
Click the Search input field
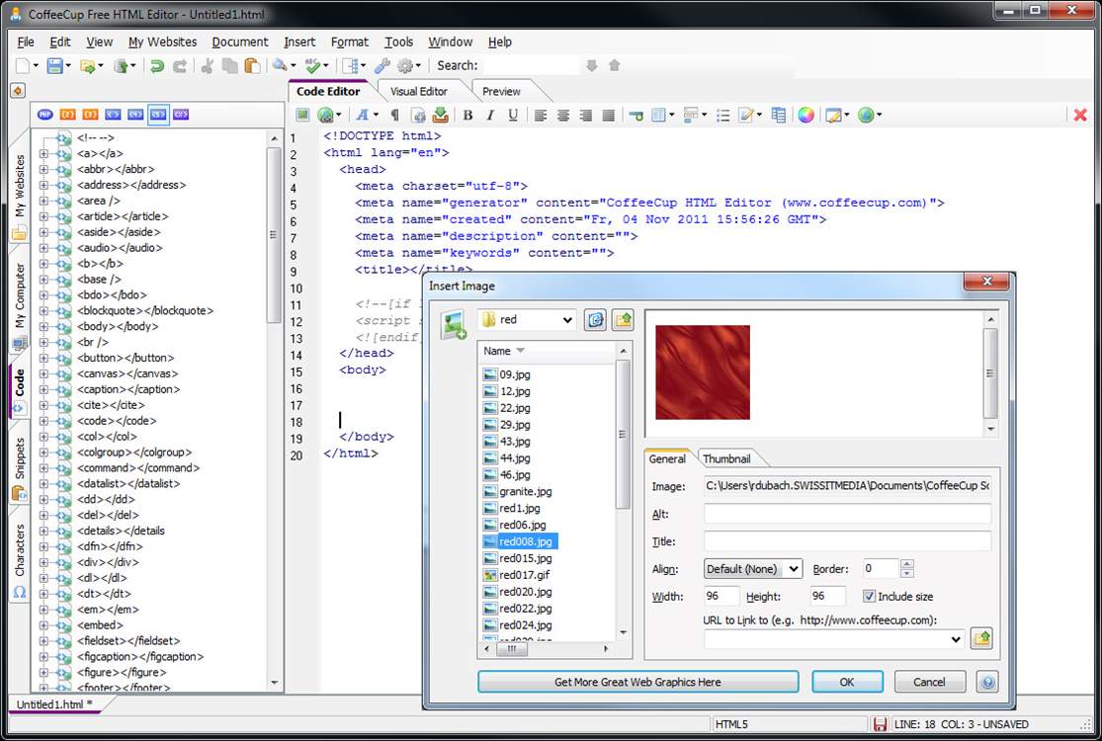[532, 65]
